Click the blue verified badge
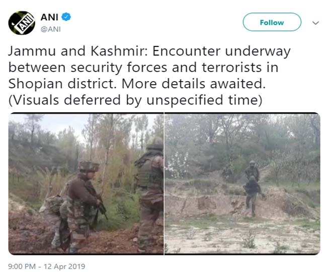The image size is (327, 272). click(66, 17)
